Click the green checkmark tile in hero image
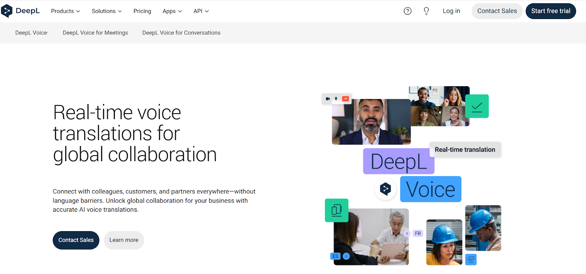586x274 pixels. coord(477,106)
